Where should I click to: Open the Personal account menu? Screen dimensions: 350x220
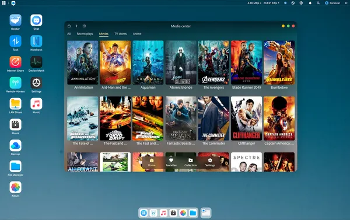(332, 3)
